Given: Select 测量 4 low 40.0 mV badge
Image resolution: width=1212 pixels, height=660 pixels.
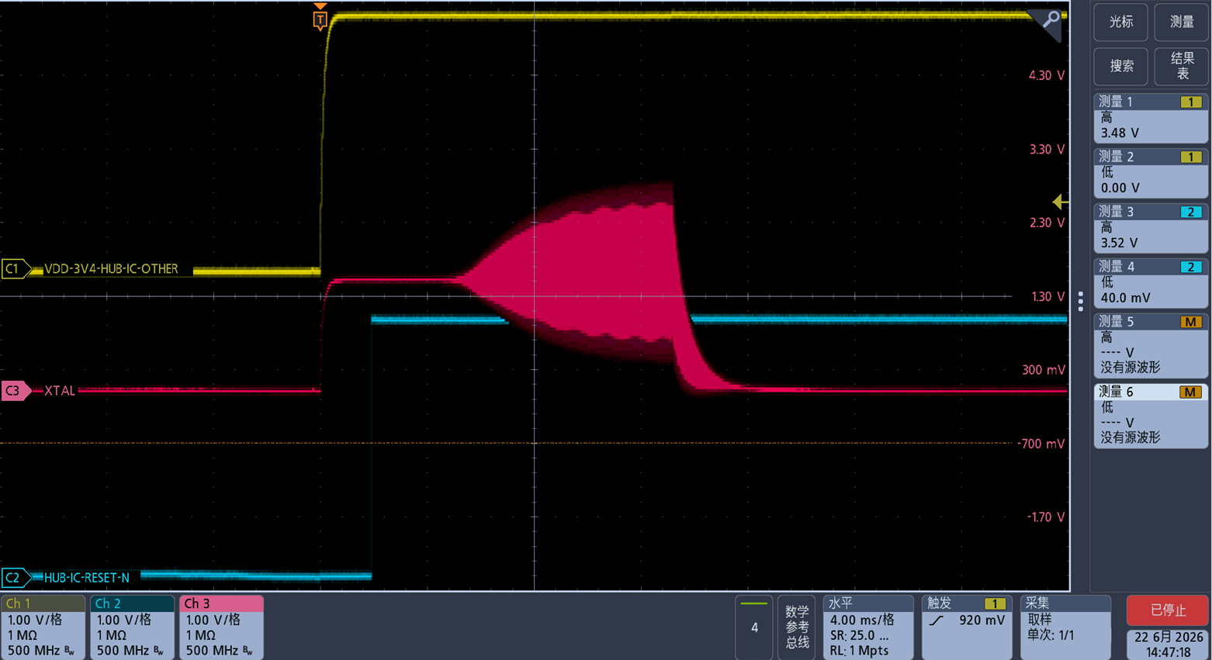Looking at the screenshot, I should point(1151,282).
